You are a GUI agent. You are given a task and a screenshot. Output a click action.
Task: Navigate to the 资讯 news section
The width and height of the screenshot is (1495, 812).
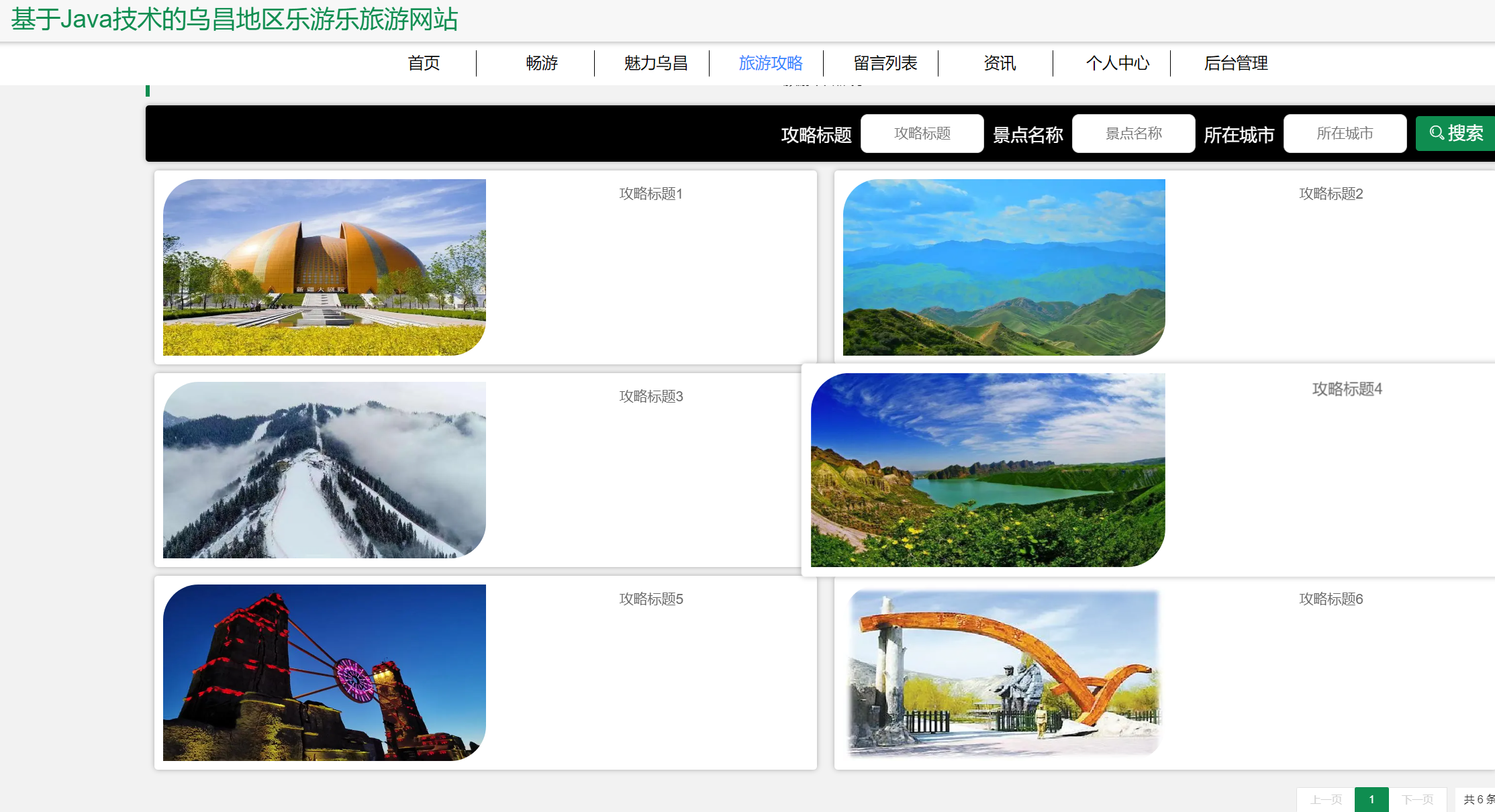pos(1000,63)
